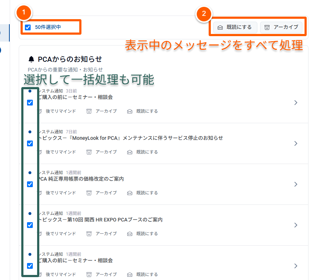The height and width of the screenshot is (280, 311).
Task: Click archive icon on PCA 純正専用帳票 message
Action: (x=89, y=193)
